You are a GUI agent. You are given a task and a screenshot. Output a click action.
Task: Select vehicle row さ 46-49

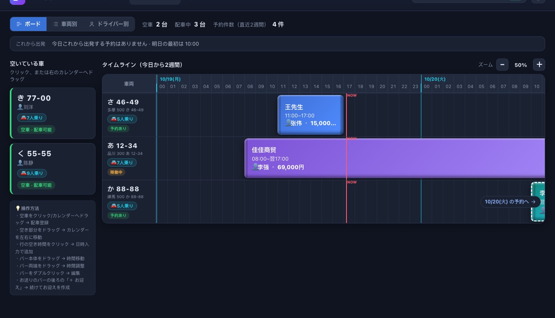click(129, 115)
